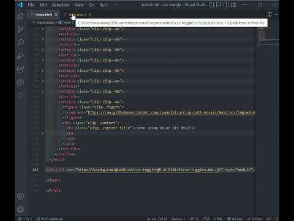Change the CRLF end of line sequence
Image resolution: width=294 pixels, height=221 pixels.
(206, 219)
